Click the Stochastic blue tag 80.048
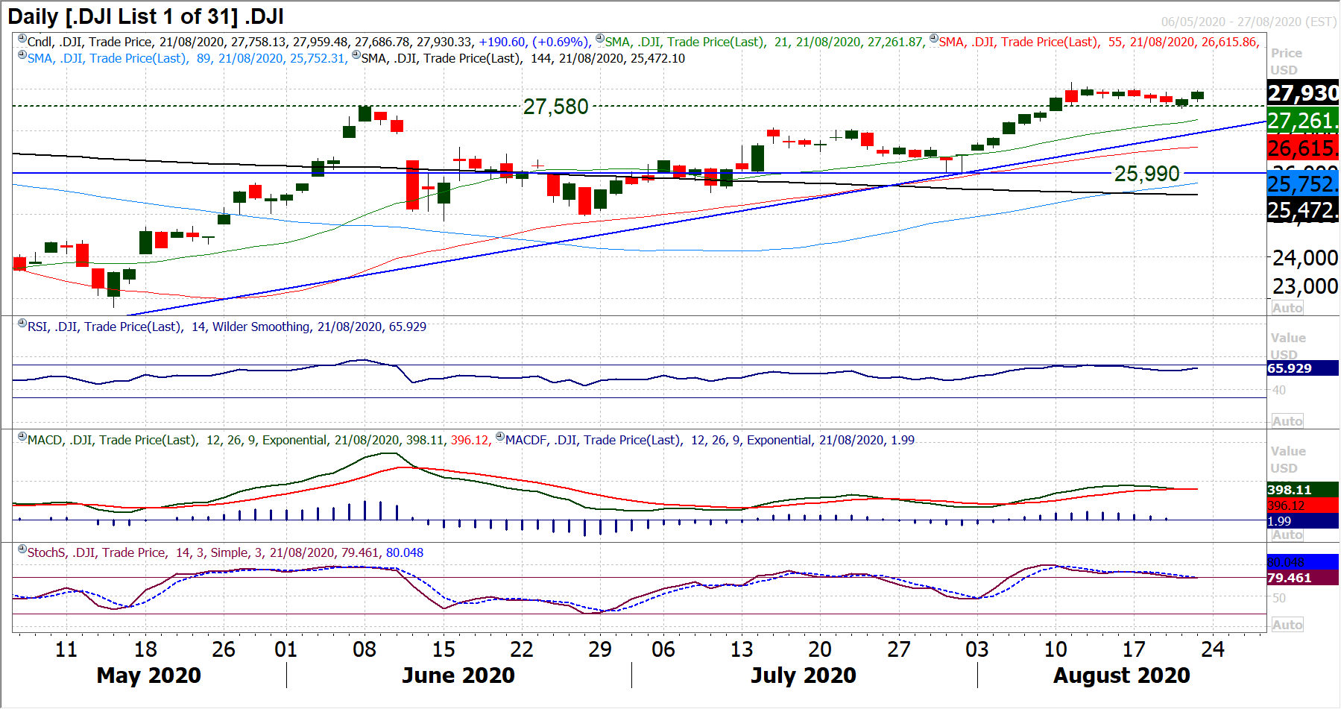This screenshot has width=1341, height=709. click(x=1303, y=562)
